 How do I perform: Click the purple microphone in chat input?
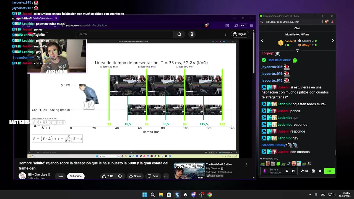point(265,171)
